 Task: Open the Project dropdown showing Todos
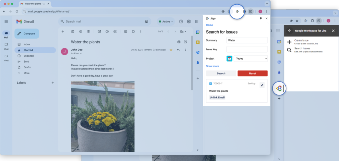(251, 59)
